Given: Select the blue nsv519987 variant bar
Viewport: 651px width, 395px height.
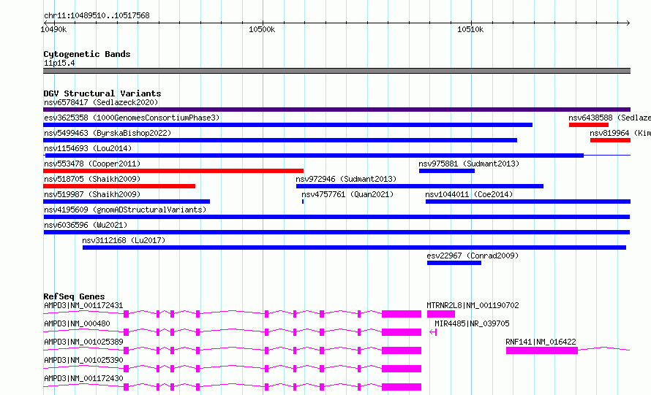Looking at the screenshot, I should pyautogui.click(x=127, y=202).
